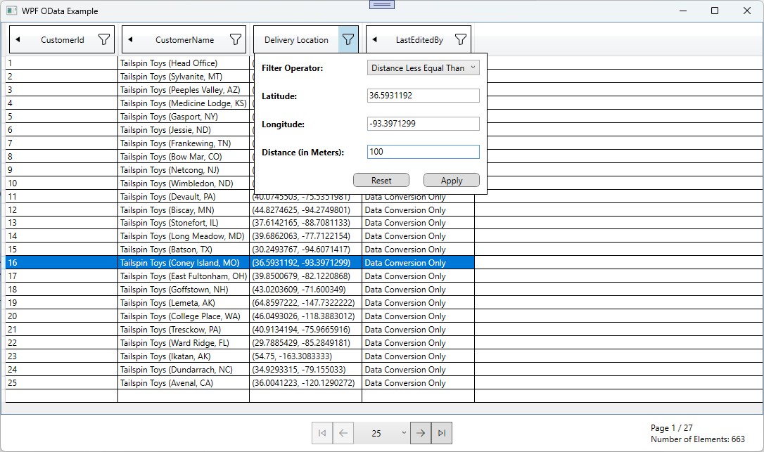Open the Filter Operator dropdown

tap(423, 67)
